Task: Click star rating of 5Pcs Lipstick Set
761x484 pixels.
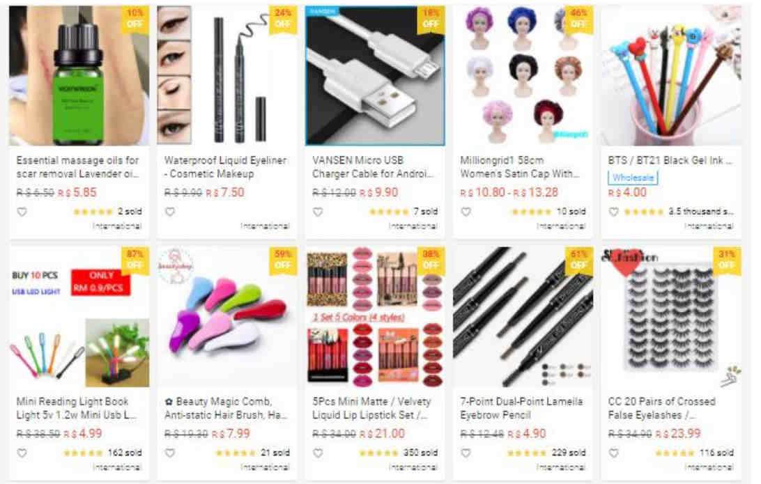Action: point(378,453)
